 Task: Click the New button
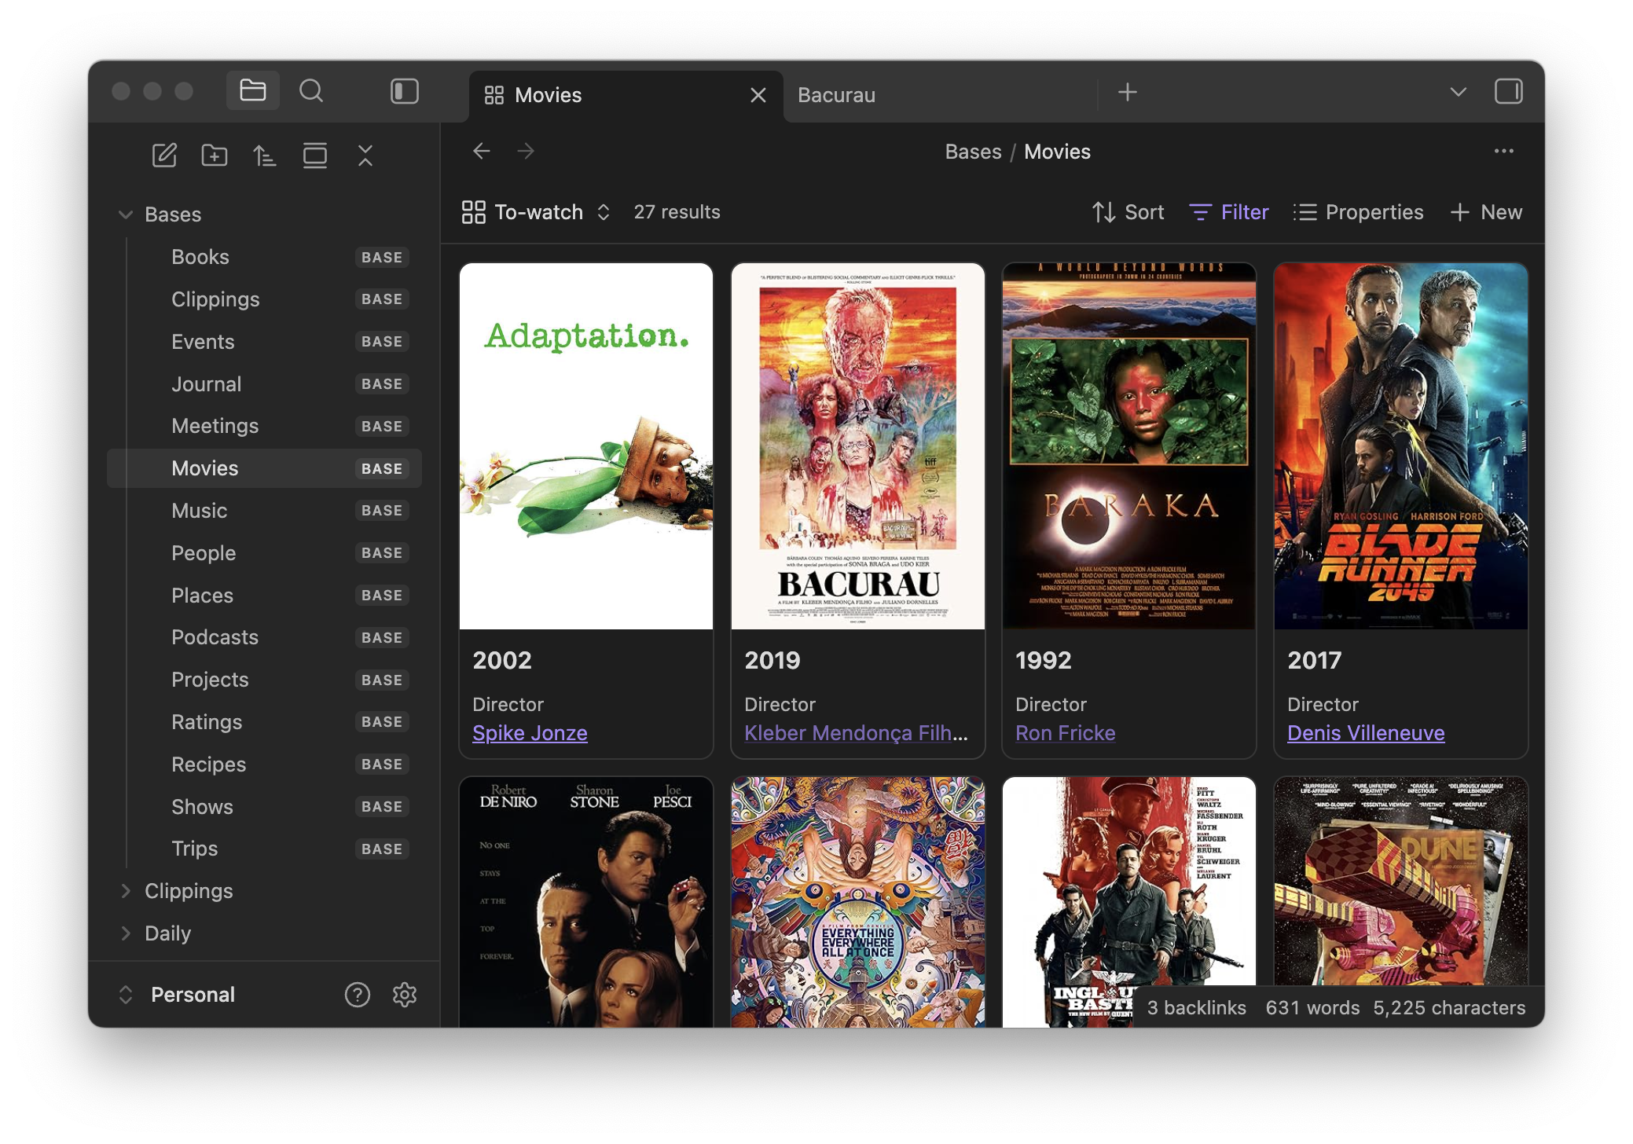coord(1486,212)
